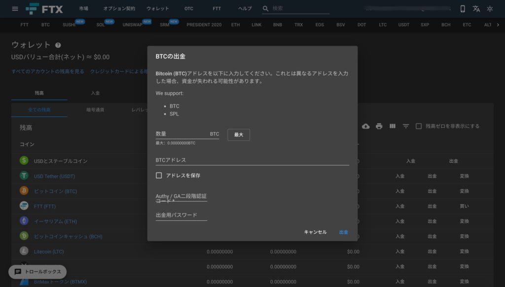Open the USD Tether (USDT) coin link
505x287 pixels.
(x=54, y=177)
